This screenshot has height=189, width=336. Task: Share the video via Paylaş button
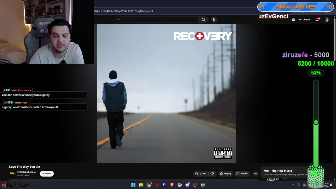point(225,174)
